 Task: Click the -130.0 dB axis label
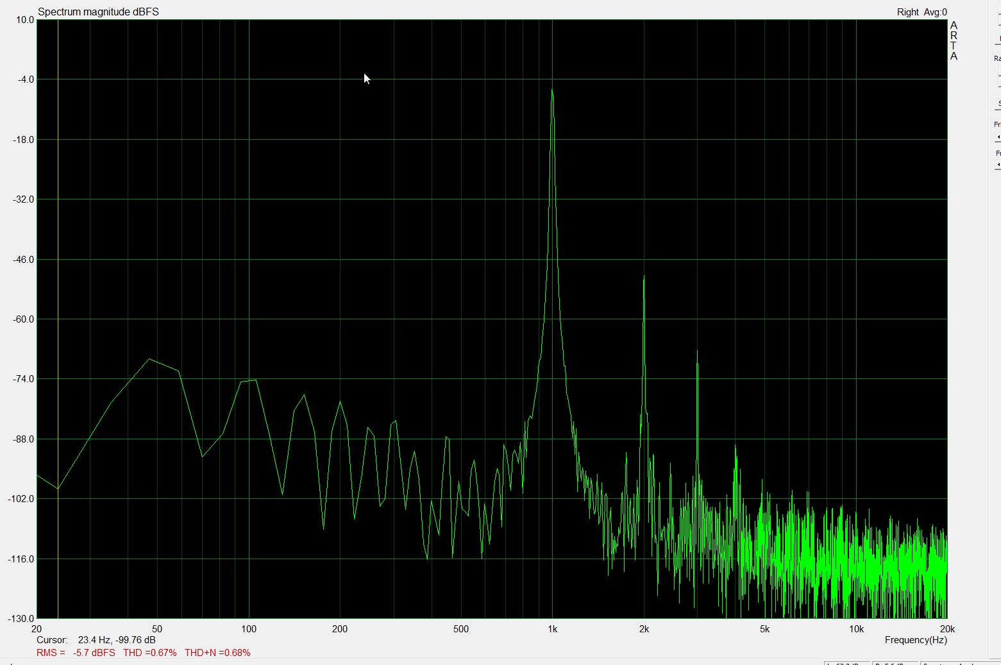coord(21,619)
